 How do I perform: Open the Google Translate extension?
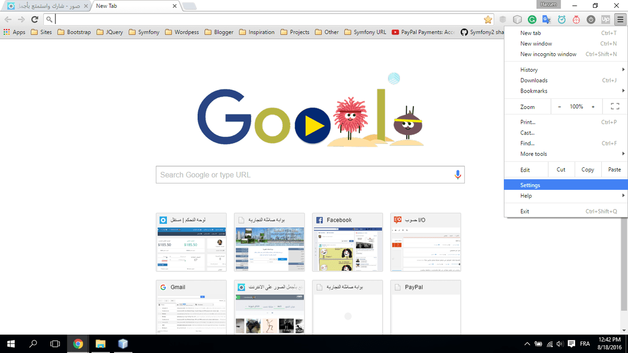click(x=546, y=19)
